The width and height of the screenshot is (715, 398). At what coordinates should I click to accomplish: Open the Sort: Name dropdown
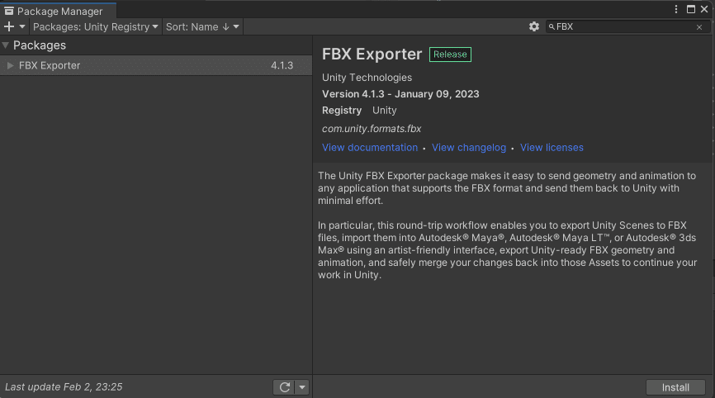pos(202,26)
